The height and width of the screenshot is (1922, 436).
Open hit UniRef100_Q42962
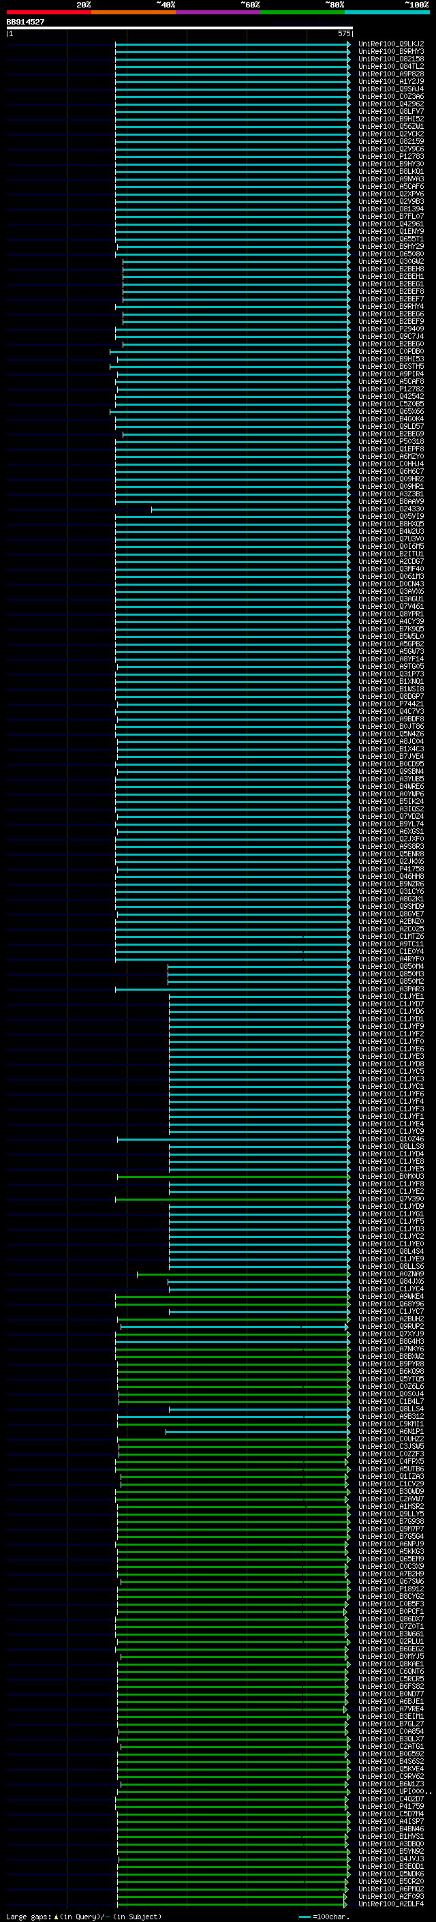pyautogui.click(x=391, y=104)
